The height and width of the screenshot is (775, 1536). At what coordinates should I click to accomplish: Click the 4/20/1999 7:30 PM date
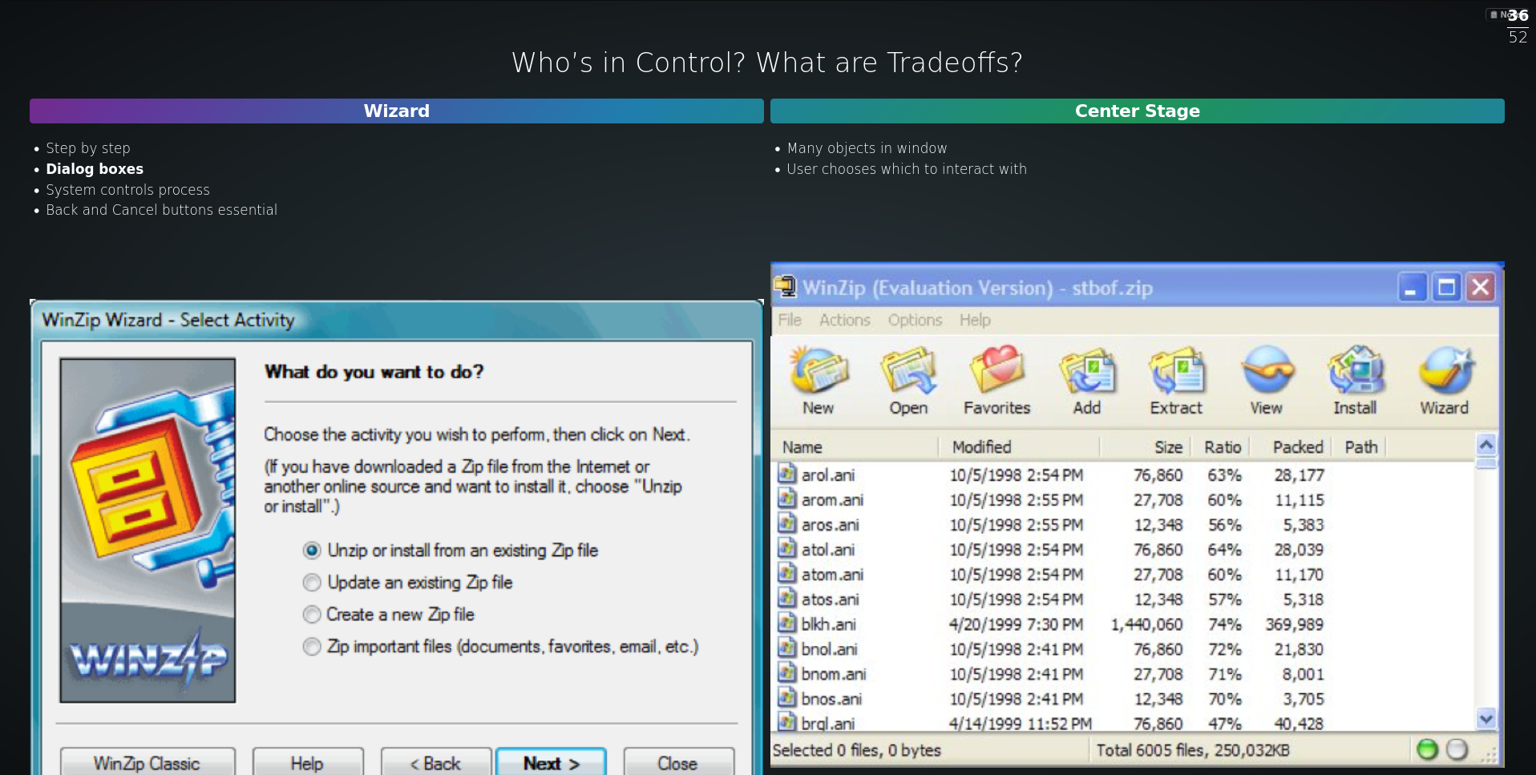tap(1016, 624)
